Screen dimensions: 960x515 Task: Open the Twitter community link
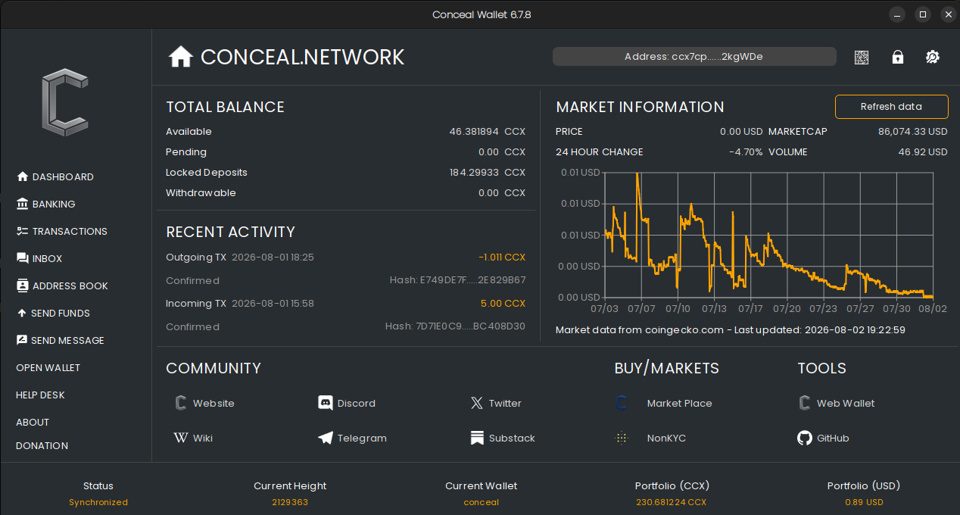click(505, 403)
